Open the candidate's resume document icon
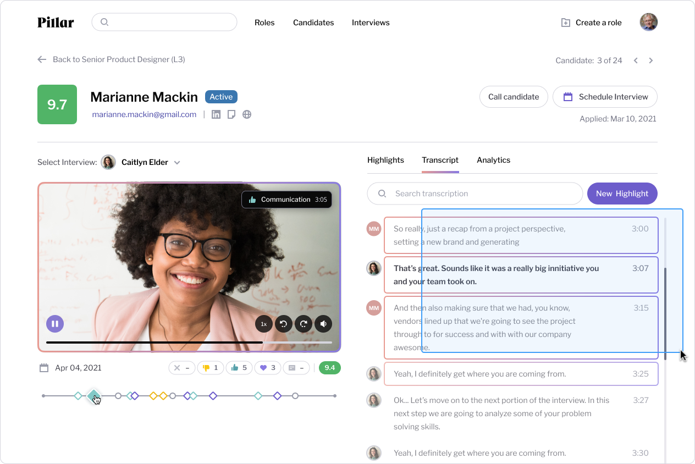The width and height of the screenshot is (695, 464). 231,114
